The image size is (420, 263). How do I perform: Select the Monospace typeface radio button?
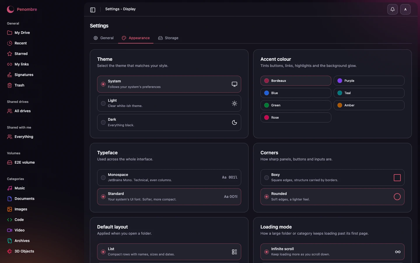tap(103, 178)
